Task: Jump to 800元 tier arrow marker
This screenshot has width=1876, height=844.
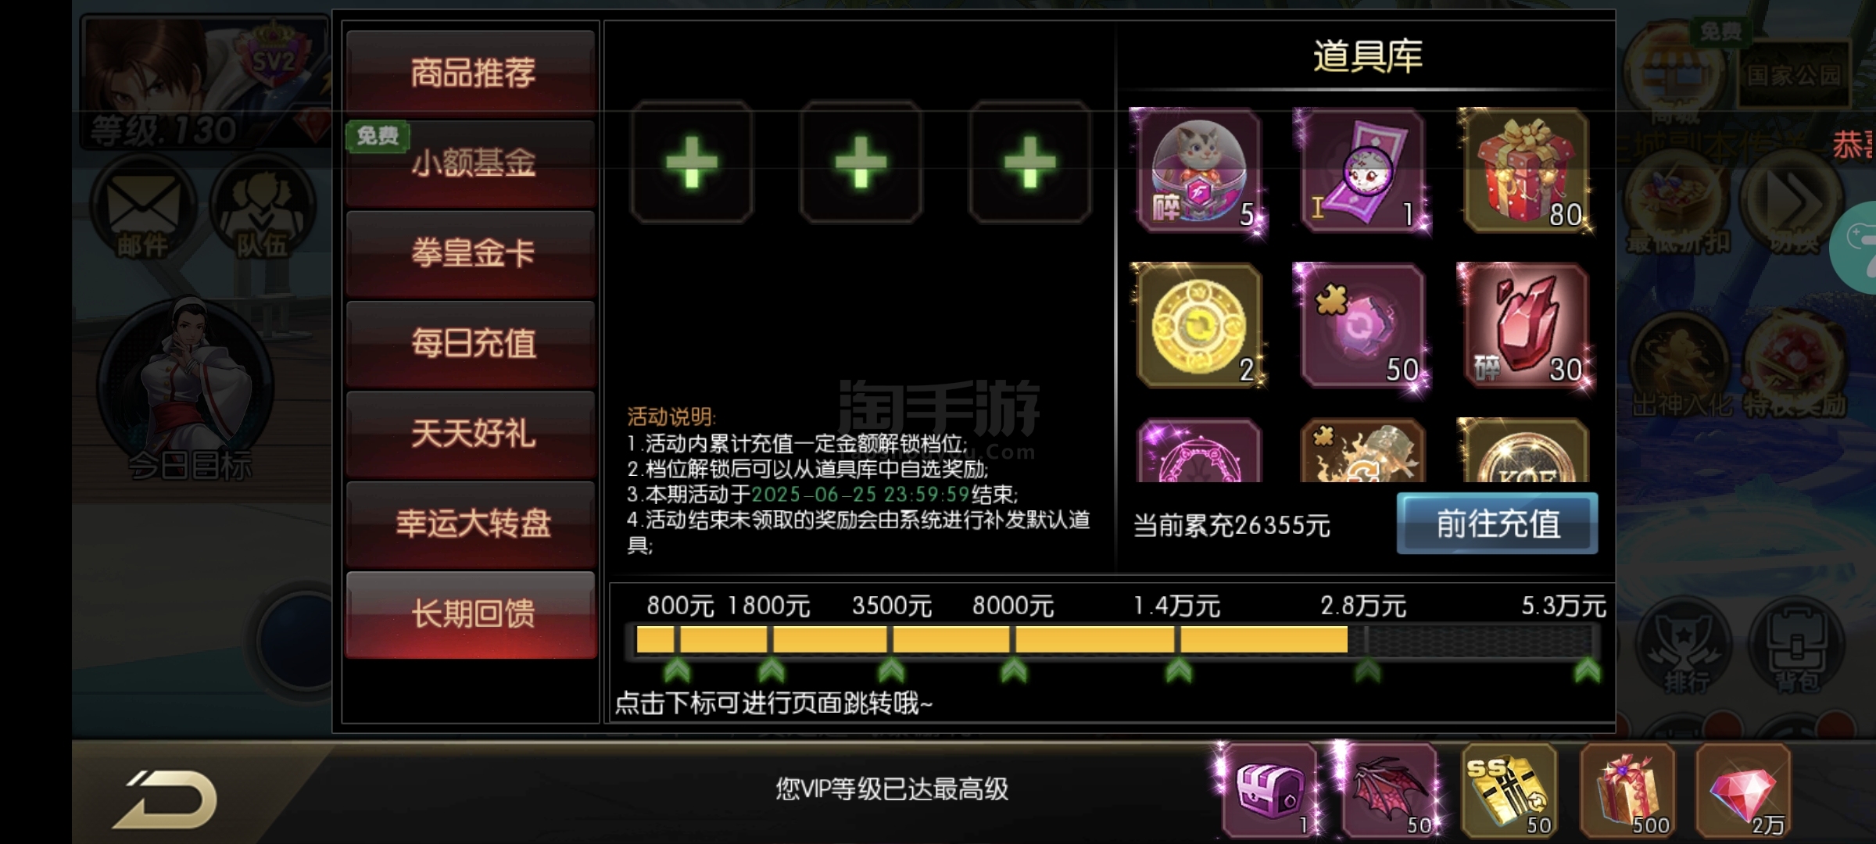Action: click(677, 671)
